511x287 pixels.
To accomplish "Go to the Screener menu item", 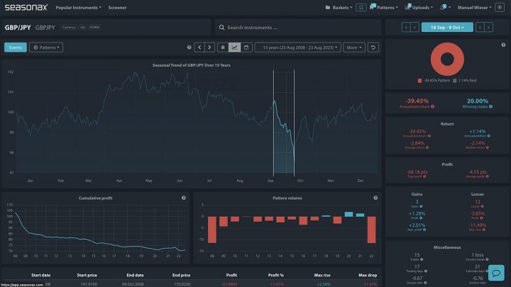I will point(118,7).
